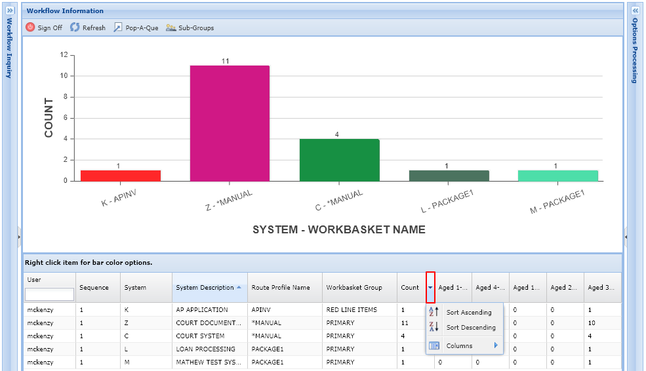The width and height of the screenshot is (646, 371).
Task: Open the Columns submenu
Action: 465,345
